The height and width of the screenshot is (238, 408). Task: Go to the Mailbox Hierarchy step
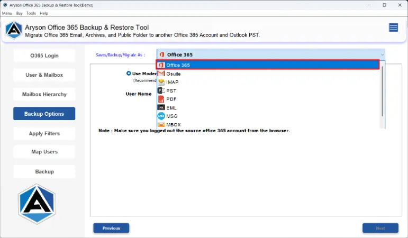[44, 94]
